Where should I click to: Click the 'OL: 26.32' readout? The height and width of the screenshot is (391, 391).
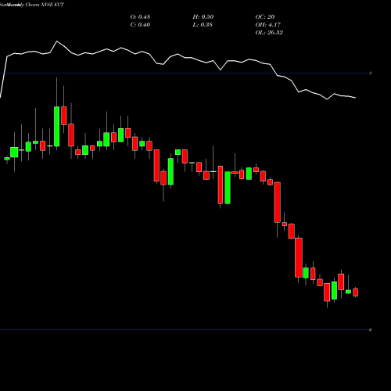click(269, 33)
